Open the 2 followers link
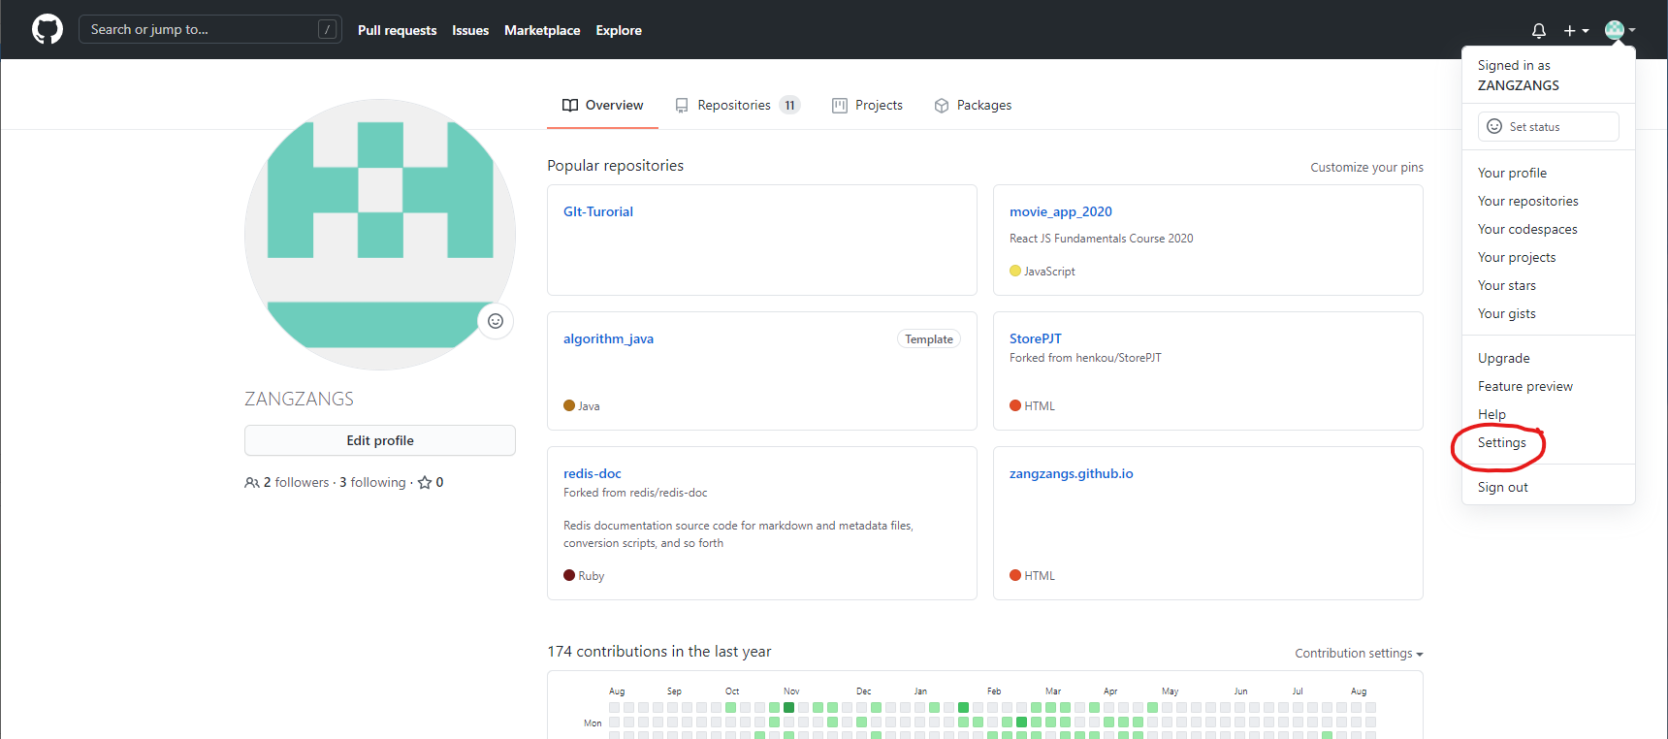 tap(287, 482)
